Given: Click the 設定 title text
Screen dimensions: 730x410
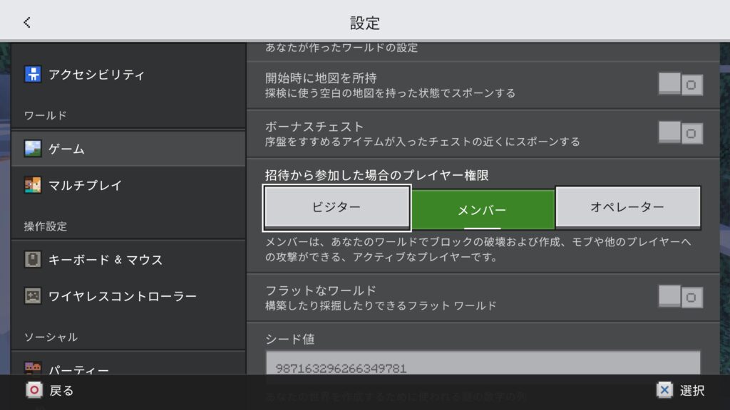Looking at the screenshot, I should point(365,23).
